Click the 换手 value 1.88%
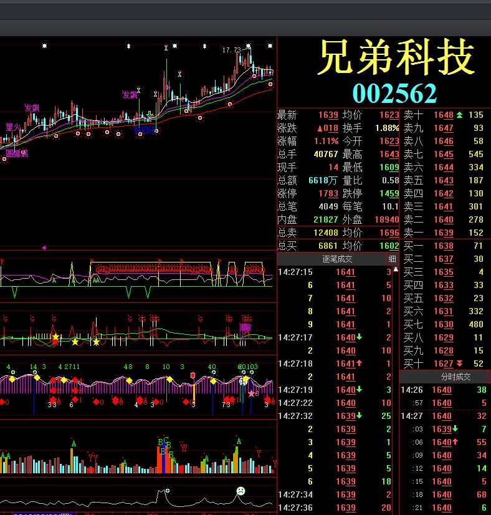Screen dimensions: 491x515 [388, 128]
